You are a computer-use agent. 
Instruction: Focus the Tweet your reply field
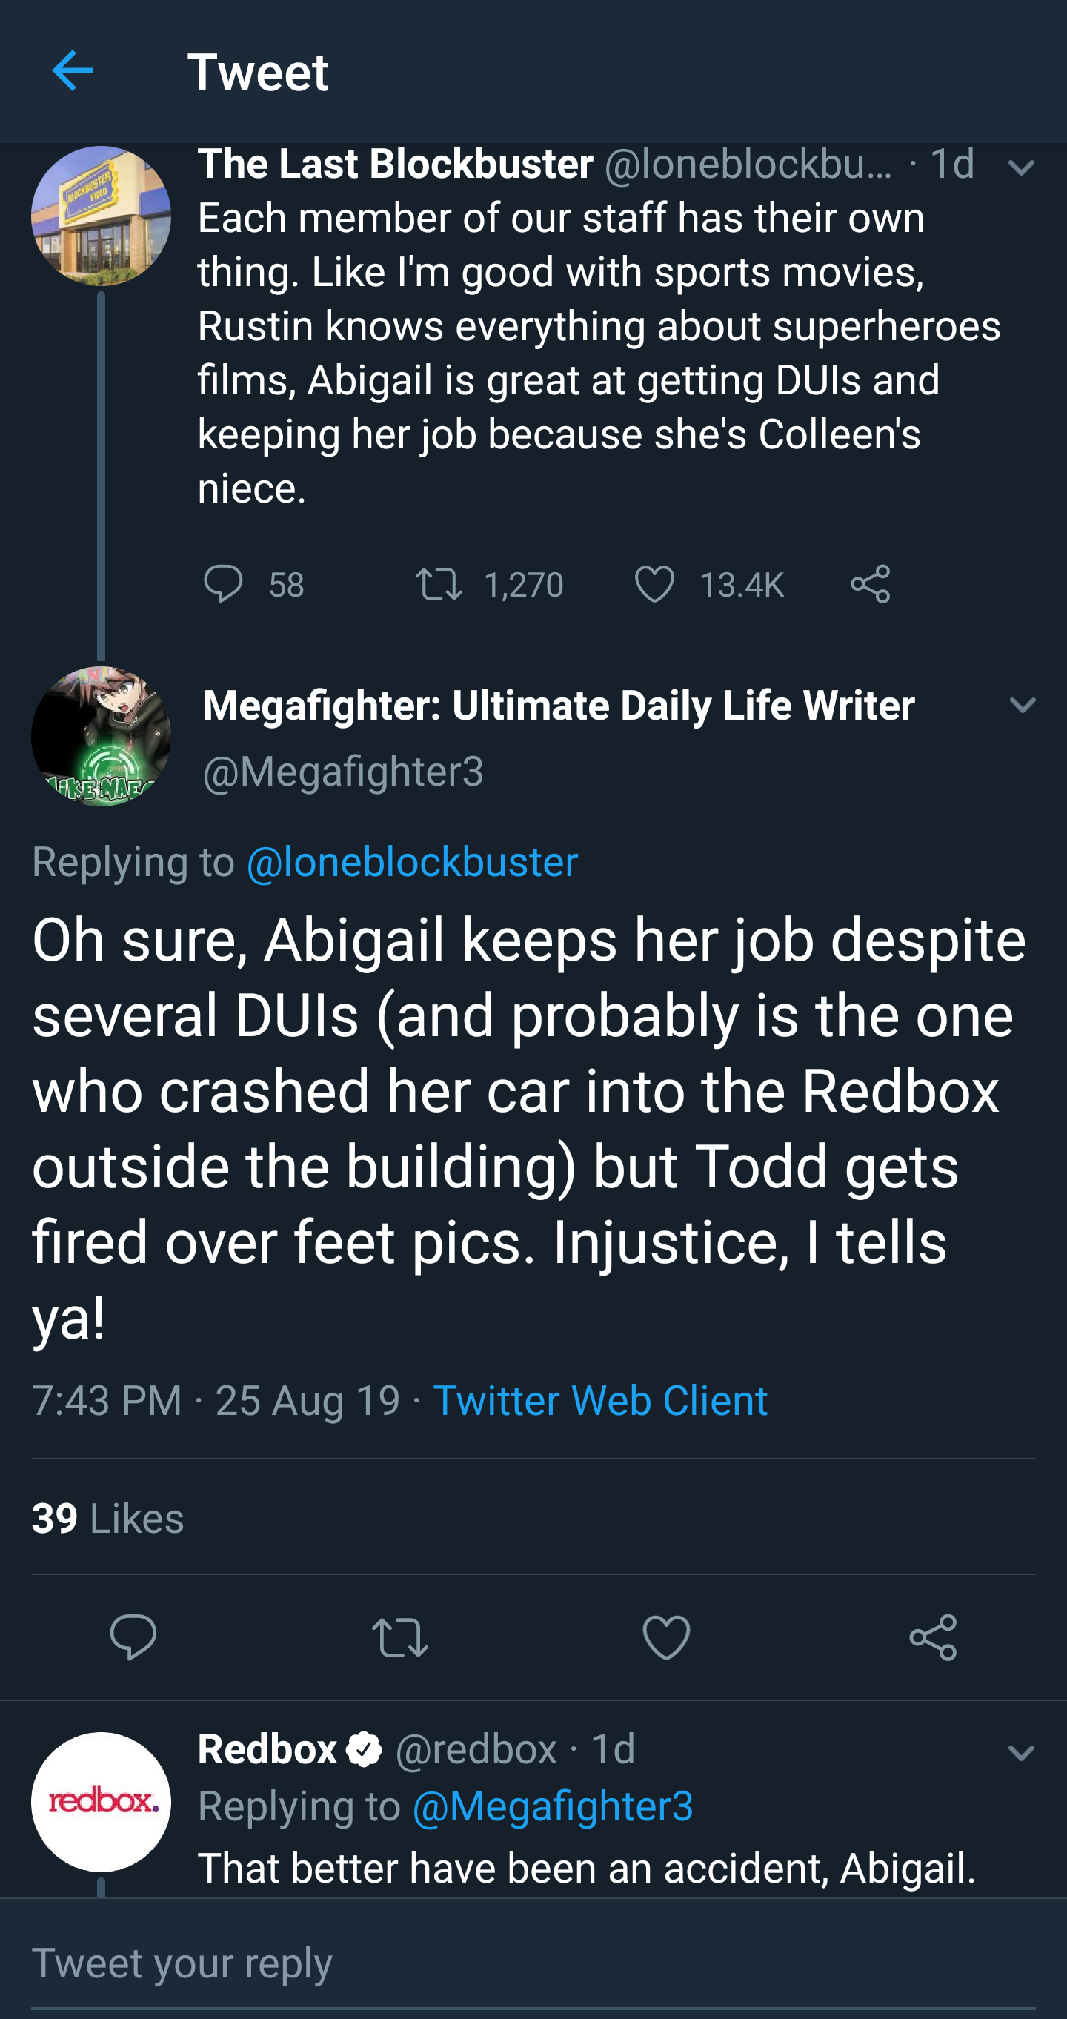click(x=533, y=1963)
